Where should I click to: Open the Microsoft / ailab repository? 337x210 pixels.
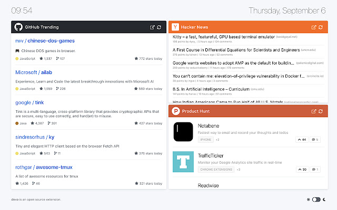[x=34, y=72]
